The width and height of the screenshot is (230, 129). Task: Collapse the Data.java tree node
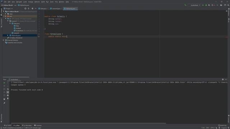(x=10, y=23)
